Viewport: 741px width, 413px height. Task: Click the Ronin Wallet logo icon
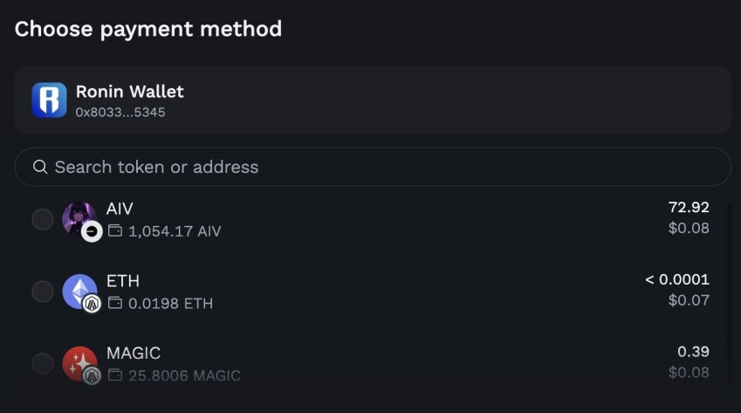[49, 100]
